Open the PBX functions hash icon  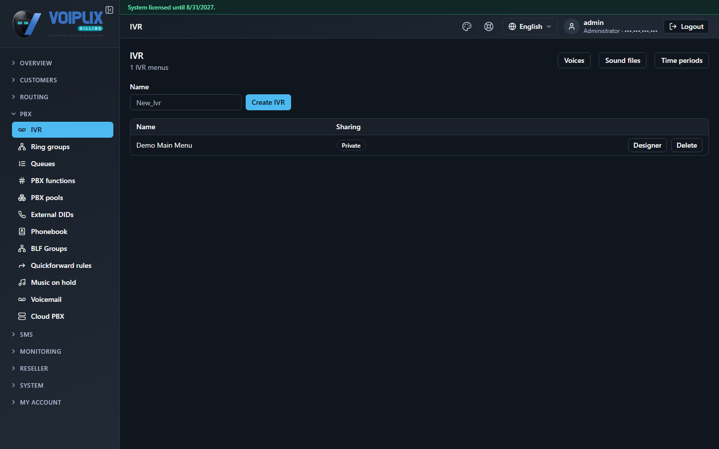click(x=22, y=181)
